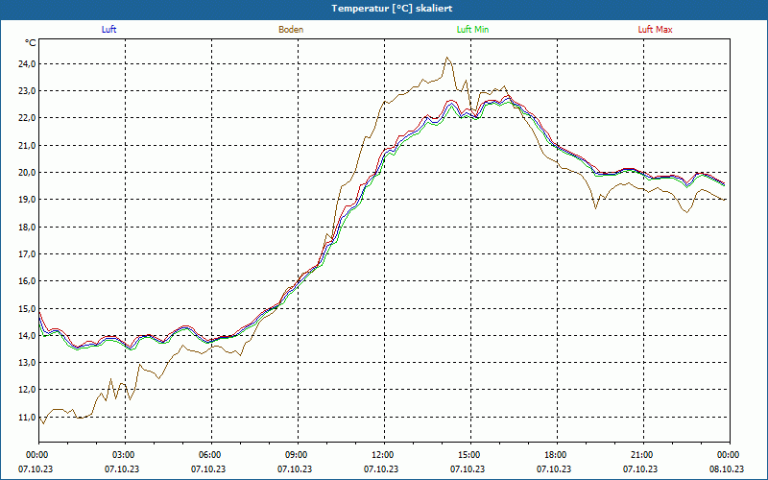The height and width of the screenshot is (480, 768).
Task: Click the 18,0 y-axis value
Action: [27, 227]
